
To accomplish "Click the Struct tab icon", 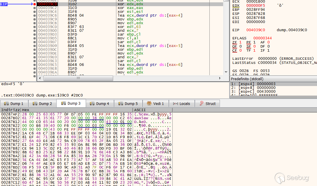I will click(x=202, y=103).
